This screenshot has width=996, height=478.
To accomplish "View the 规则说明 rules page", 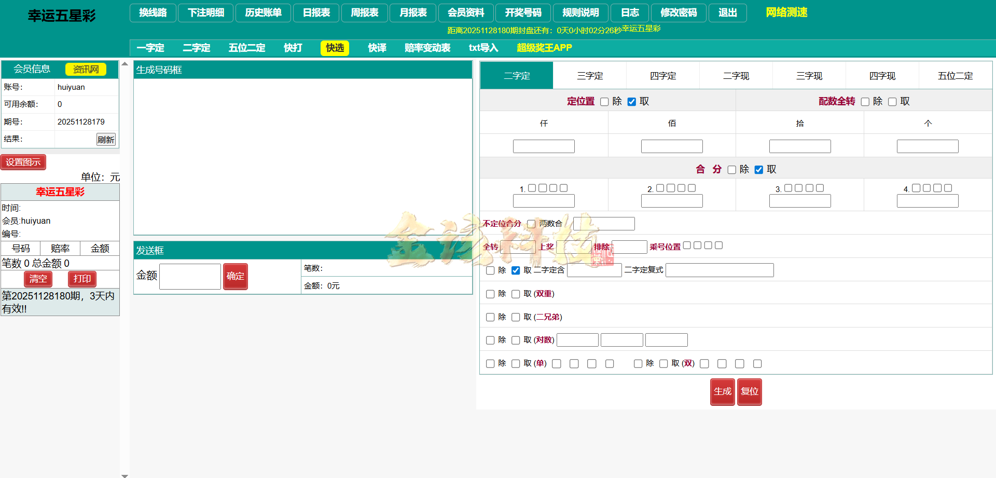I will (580, 13).
